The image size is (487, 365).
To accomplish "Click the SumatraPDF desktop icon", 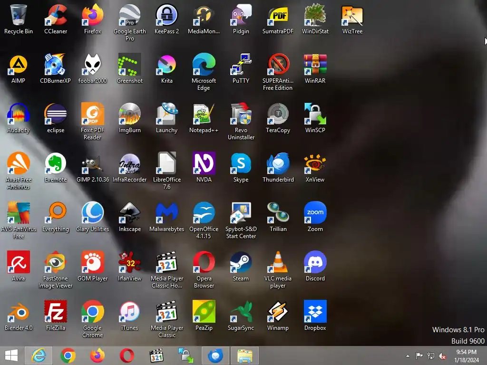I will pos(278,19).
